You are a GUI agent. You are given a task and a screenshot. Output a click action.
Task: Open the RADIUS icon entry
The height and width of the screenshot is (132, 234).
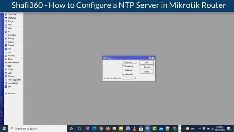click(6, 56)
